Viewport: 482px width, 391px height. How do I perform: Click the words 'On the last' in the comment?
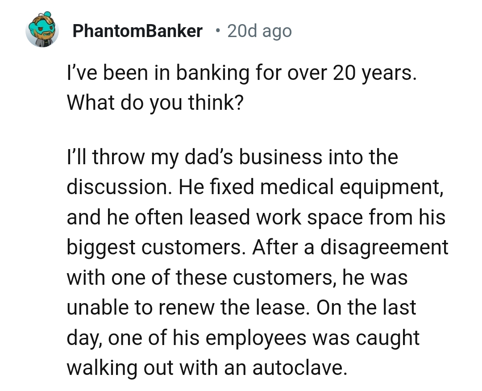(366, 308)
